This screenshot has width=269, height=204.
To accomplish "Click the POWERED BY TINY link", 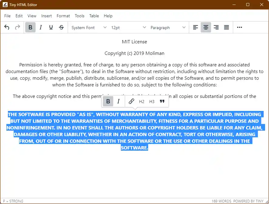I will (x=248, y=201).
